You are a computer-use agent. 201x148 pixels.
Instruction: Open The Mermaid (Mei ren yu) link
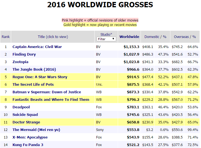tap(36, 130)
